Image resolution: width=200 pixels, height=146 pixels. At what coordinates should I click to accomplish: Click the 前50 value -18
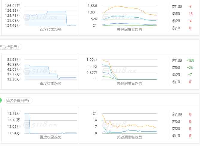click(190, 14)
